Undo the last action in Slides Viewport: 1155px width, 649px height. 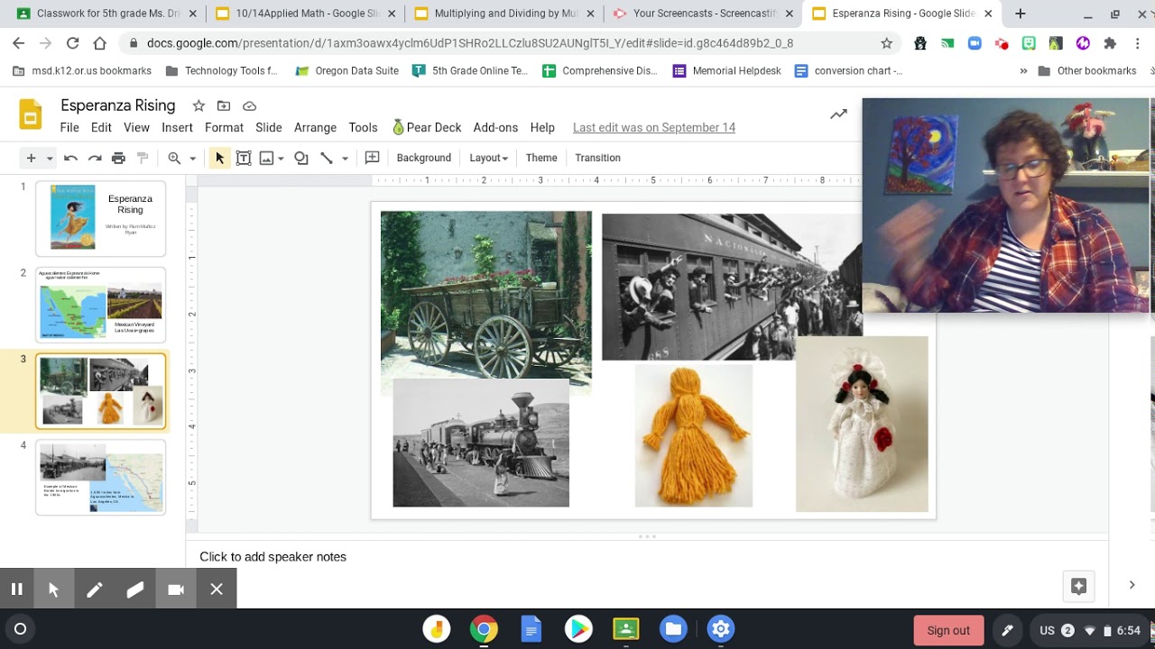70,158
